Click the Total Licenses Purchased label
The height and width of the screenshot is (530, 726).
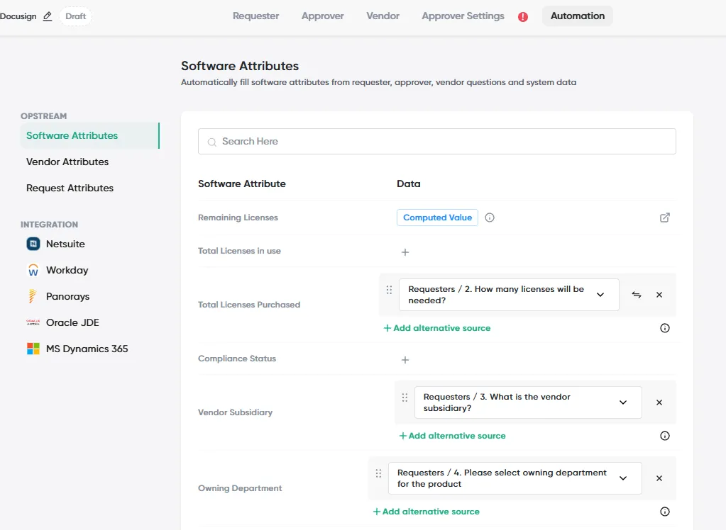tap(249, 305)
